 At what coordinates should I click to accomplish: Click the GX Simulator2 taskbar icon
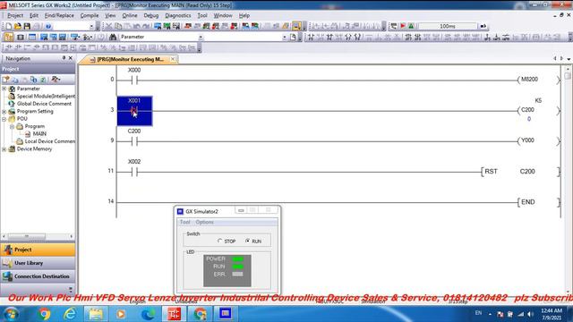coord(225,314)
